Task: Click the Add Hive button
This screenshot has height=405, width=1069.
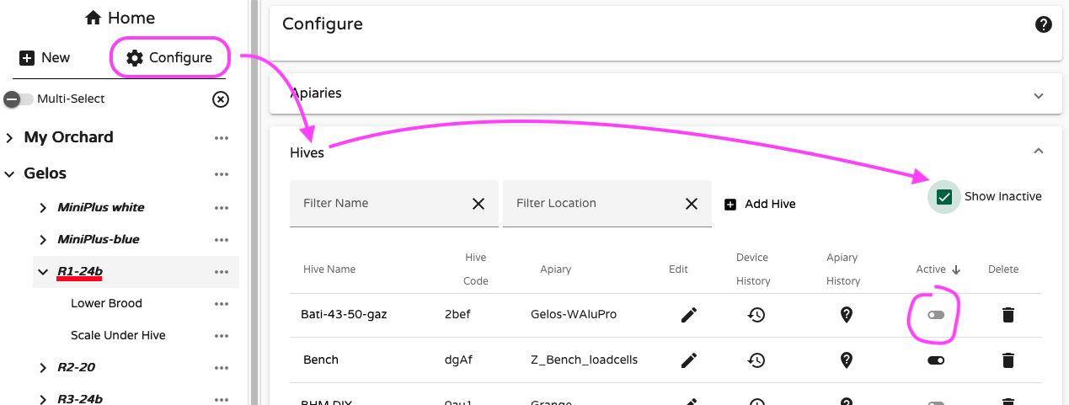Action: click(x=760, y=204)
